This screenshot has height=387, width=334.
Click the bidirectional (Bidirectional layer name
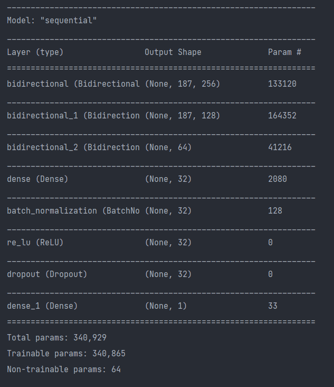pyautogui.click(x=73, y=84)
